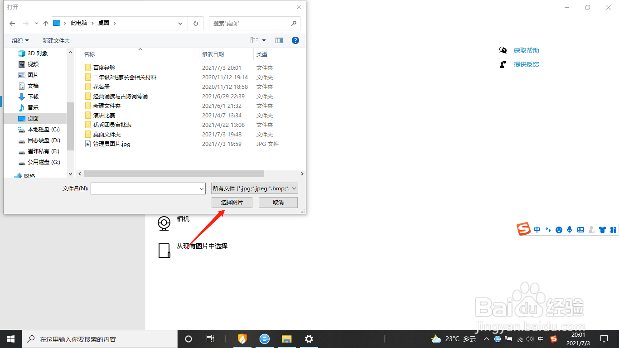619x348 pixels.
Task: Open Settings gear on the taskbar
Action: point(309,339)
